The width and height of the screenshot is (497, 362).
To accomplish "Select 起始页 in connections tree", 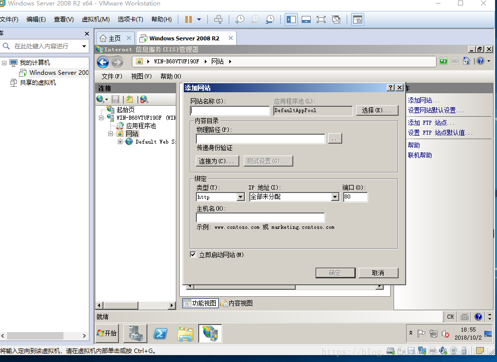I will coord(125,110).
